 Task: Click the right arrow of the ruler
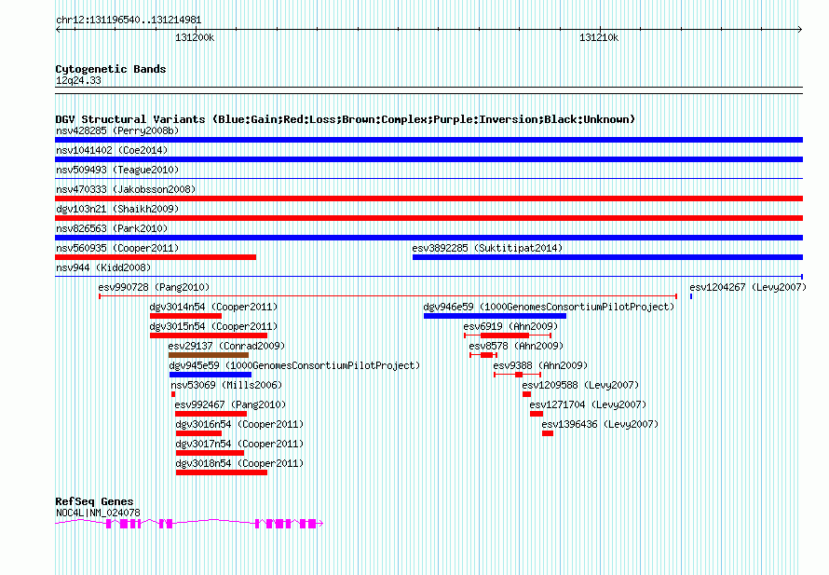[x=800, y=30]
